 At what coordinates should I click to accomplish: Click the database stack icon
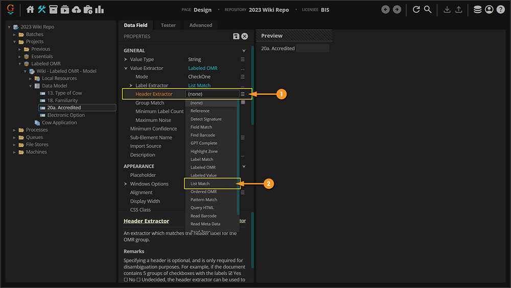point(477,9)
